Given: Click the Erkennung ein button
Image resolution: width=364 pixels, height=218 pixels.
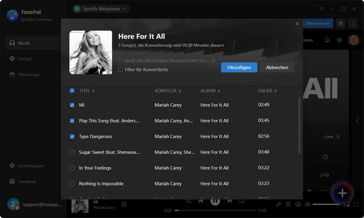Looking at the screenshot, I should click(x=318, y=24).
